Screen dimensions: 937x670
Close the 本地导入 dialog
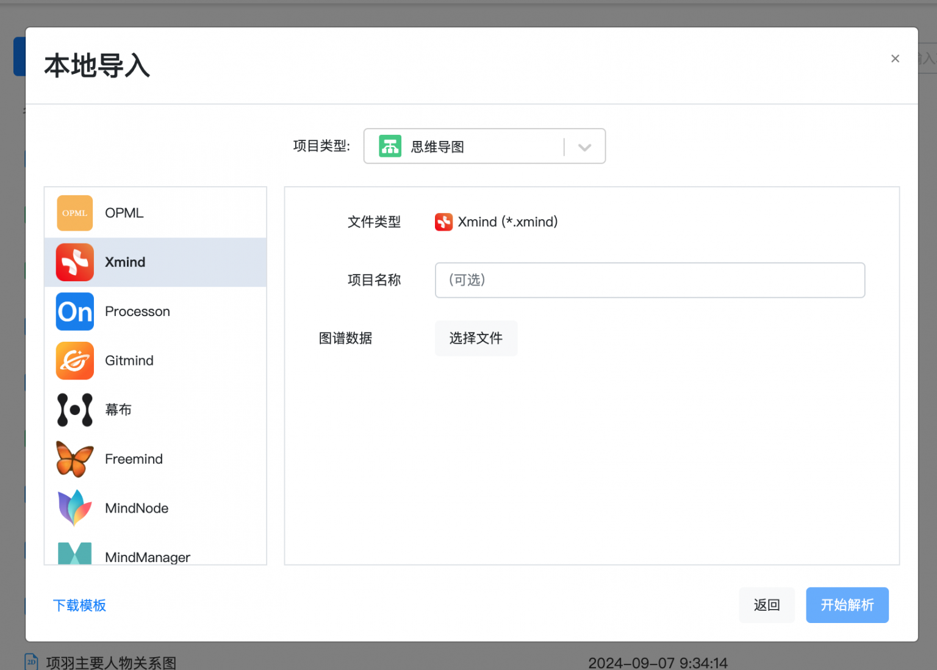[x=895, y=59]
